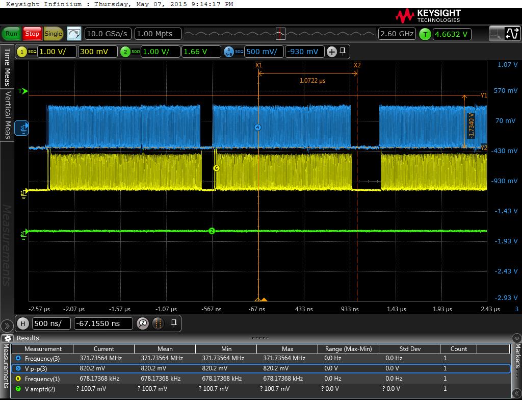This screenshot has width=522, height=400.
Task: Click the add channel plus icon
Action: click(x=332, y=52)
